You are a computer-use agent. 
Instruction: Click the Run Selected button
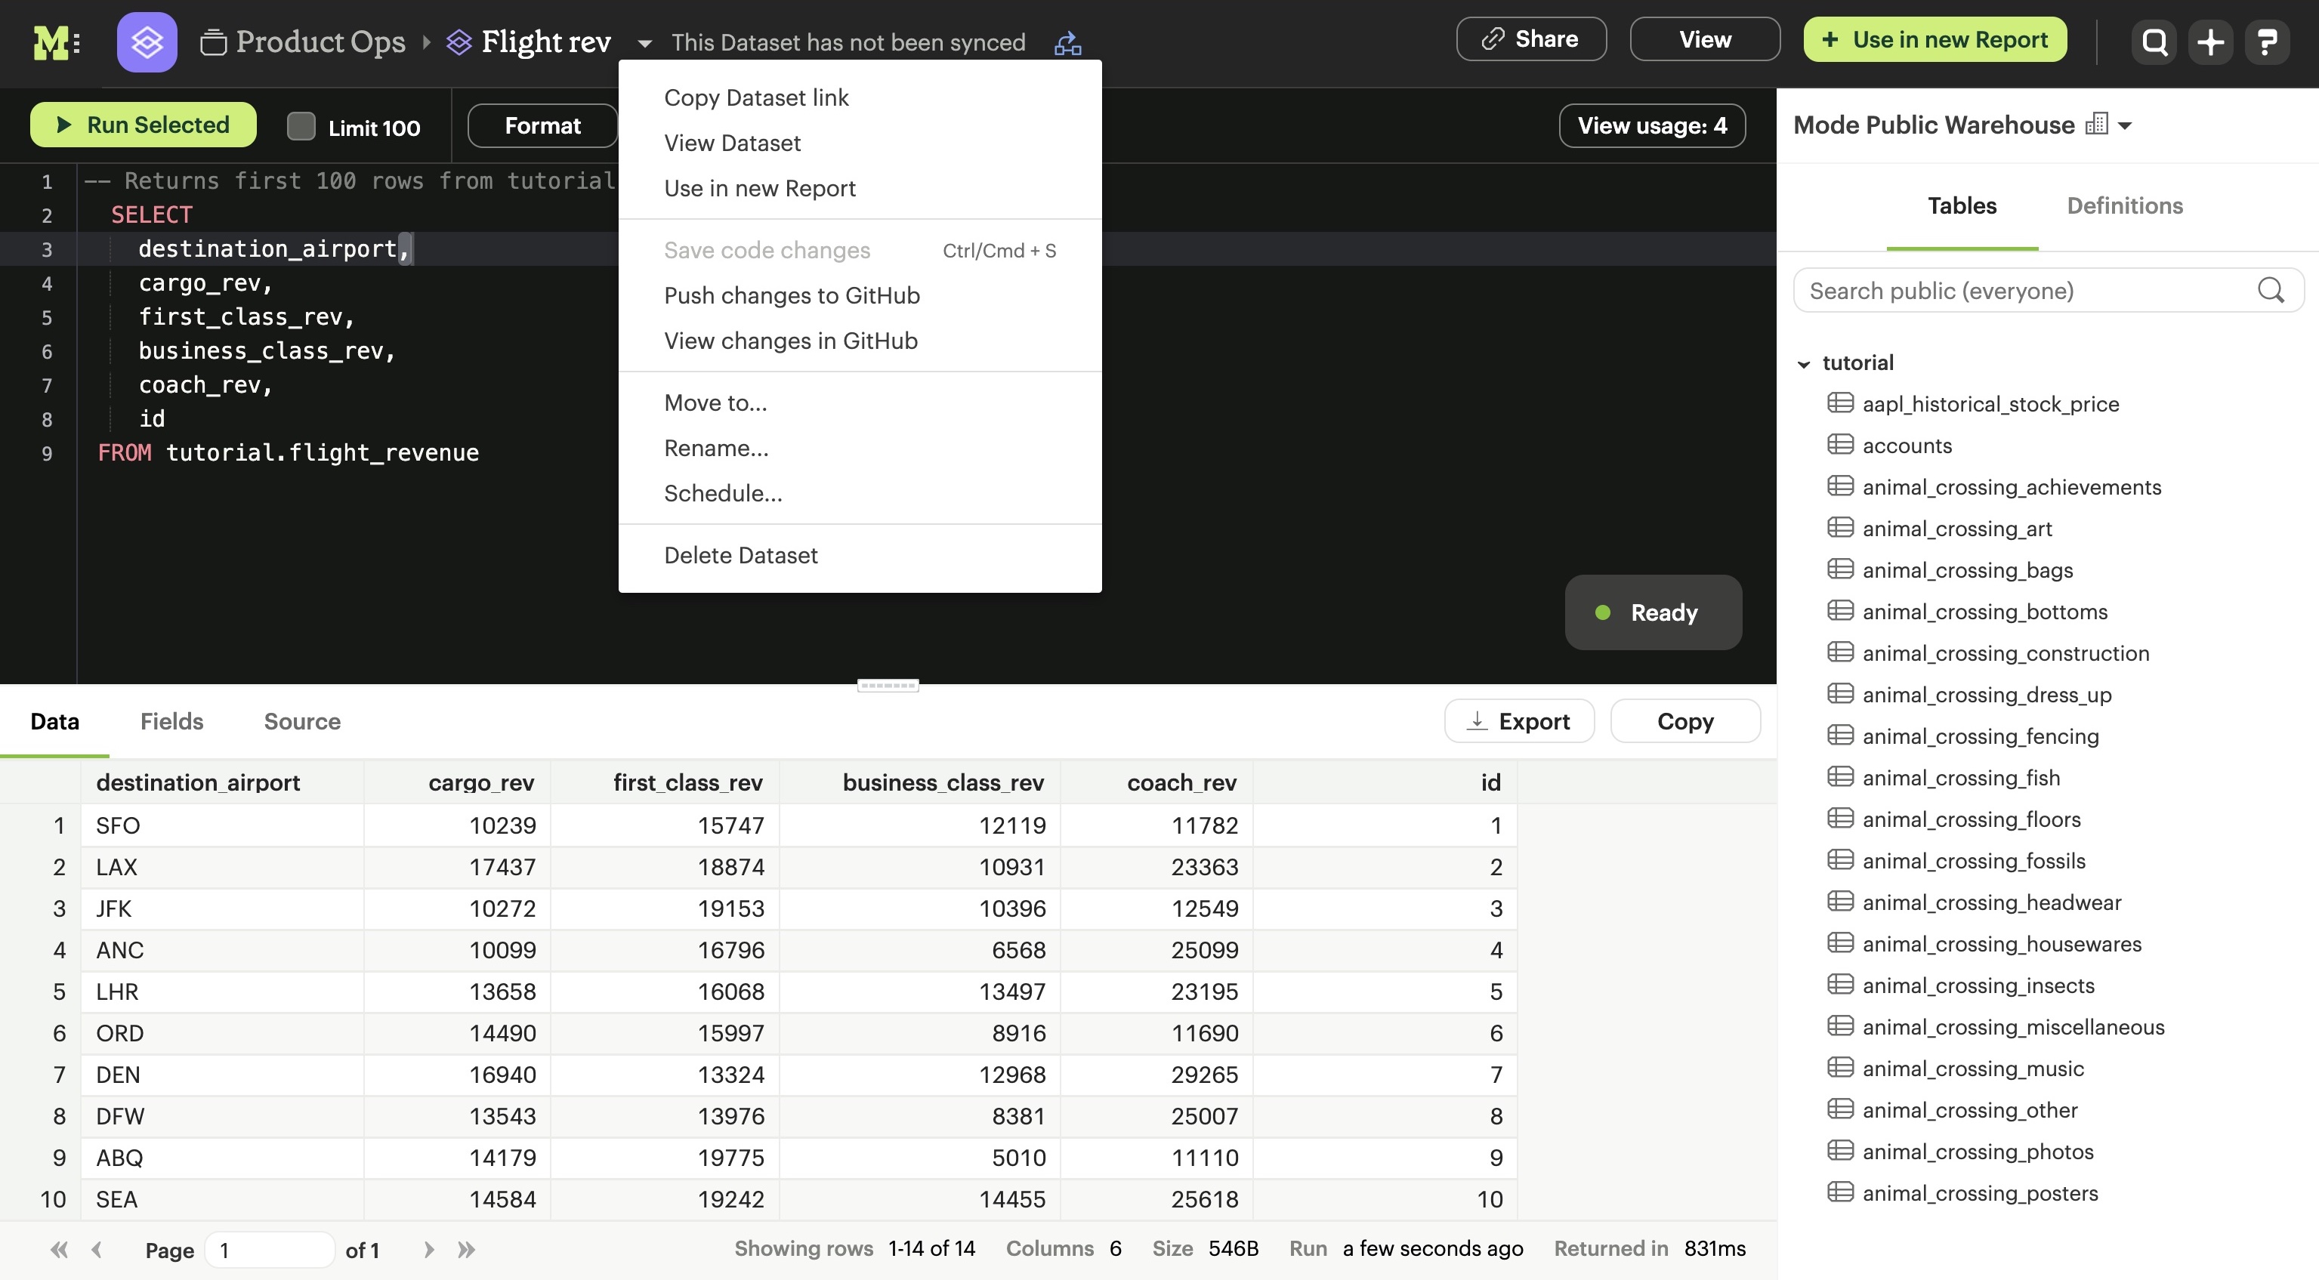pyautogui.click(x=143, y=124)
